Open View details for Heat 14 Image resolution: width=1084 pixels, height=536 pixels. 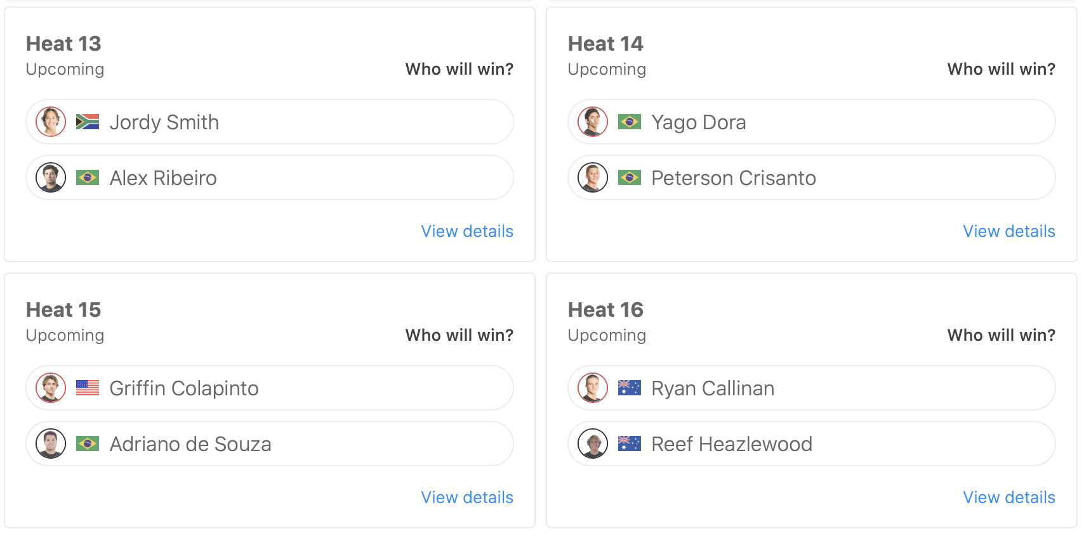pyautogui.click(x=1009, y=231)
